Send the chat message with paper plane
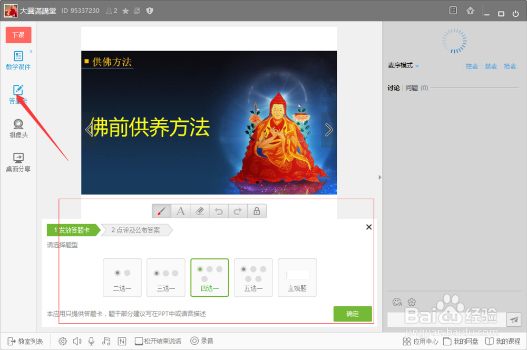The width and height of the screenshot is (527, 350). 514,319
